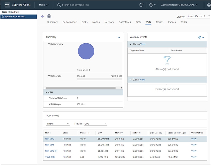Switch to the Disks tab
This screenshot has width=211, height=165.
coord(85,22)
